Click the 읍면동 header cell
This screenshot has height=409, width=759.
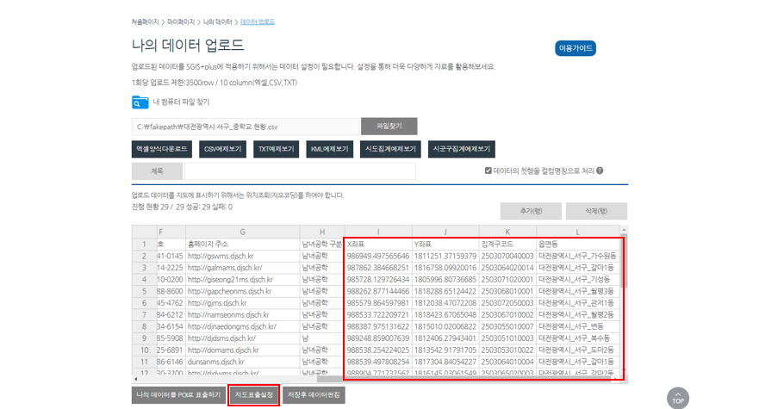(577, 244)
